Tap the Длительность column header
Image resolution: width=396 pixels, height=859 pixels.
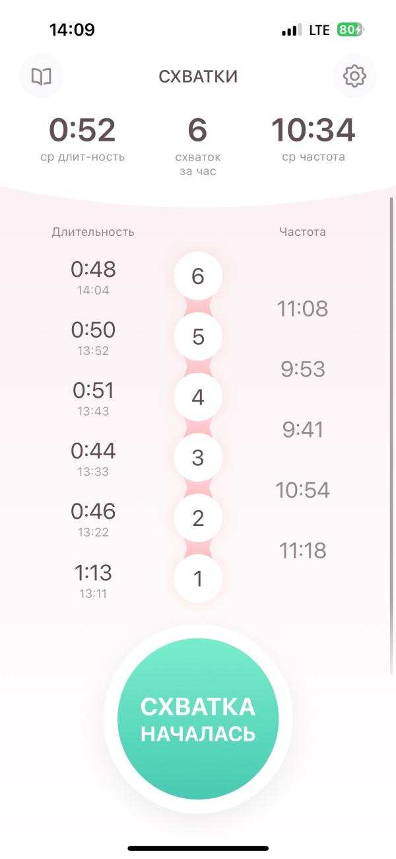(93, 232)
